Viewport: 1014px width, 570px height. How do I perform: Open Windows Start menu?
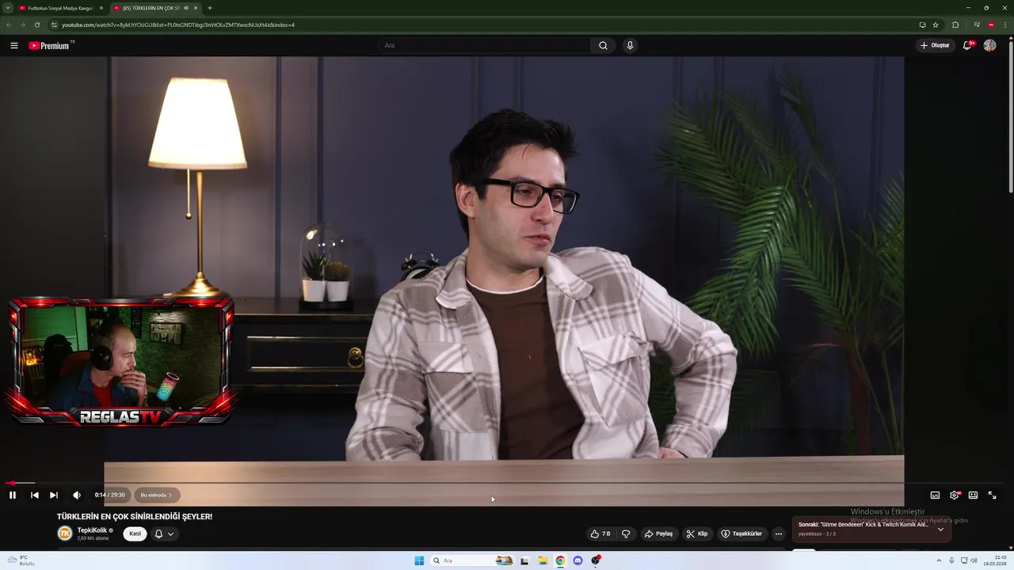click(x=419, y=560)
